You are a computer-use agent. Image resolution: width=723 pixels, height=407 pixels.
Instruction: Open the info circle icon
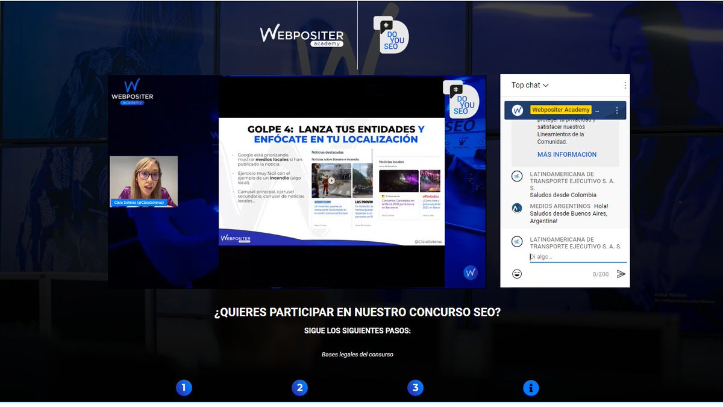click(531, 388)
